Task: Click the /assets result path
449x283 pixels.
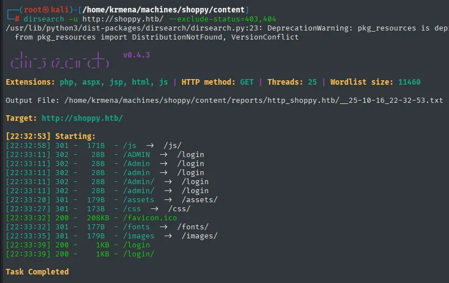Action: tap(139, 200)
